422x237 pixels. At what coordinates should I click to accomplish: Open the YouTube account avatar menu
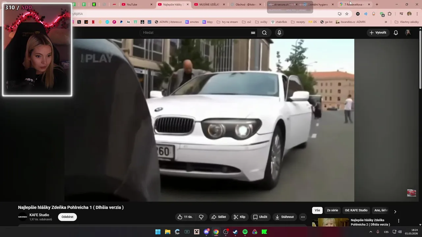tap(408, 33)
